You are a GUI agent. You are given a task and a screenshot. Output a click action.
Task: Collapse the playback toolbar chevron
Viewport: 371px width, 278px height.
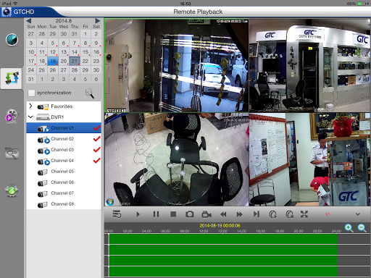pyautogui.click(x=358, y=214)
